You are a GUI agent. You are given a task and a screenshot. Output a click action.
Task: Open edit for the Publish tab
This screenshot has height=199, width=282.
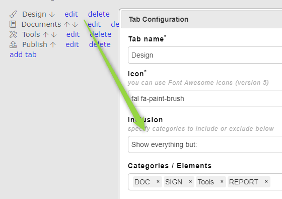coord(72,44)
